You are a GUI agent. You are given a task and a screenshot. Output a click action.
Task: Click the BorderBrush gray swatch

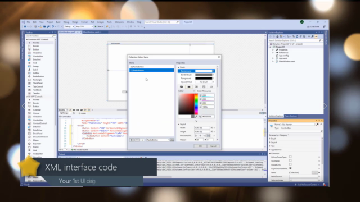204,75
